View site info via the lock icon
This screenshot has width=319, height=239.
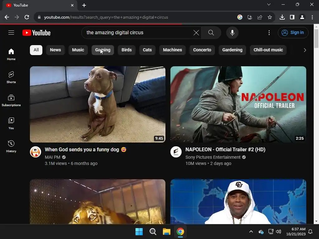point(39,17)
